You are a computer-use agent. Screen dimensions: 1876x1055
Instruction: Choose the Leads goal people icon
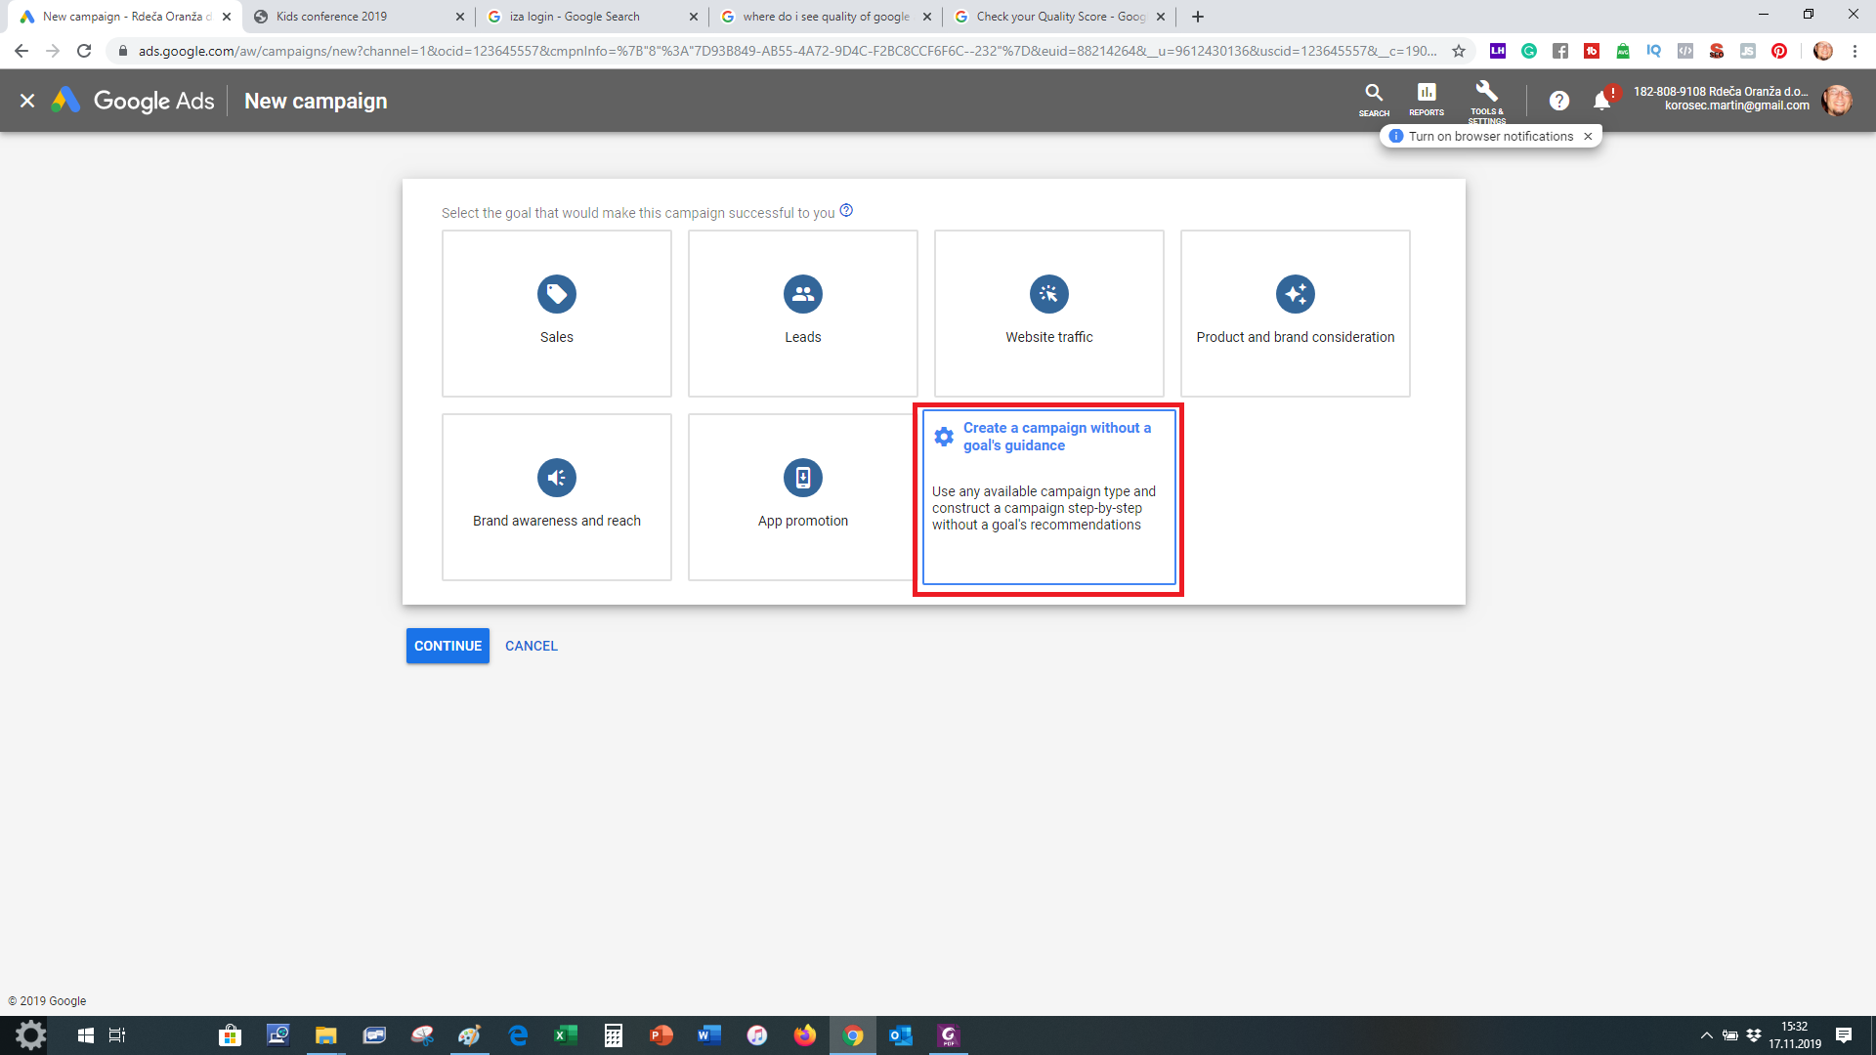(x=802, y=294)
